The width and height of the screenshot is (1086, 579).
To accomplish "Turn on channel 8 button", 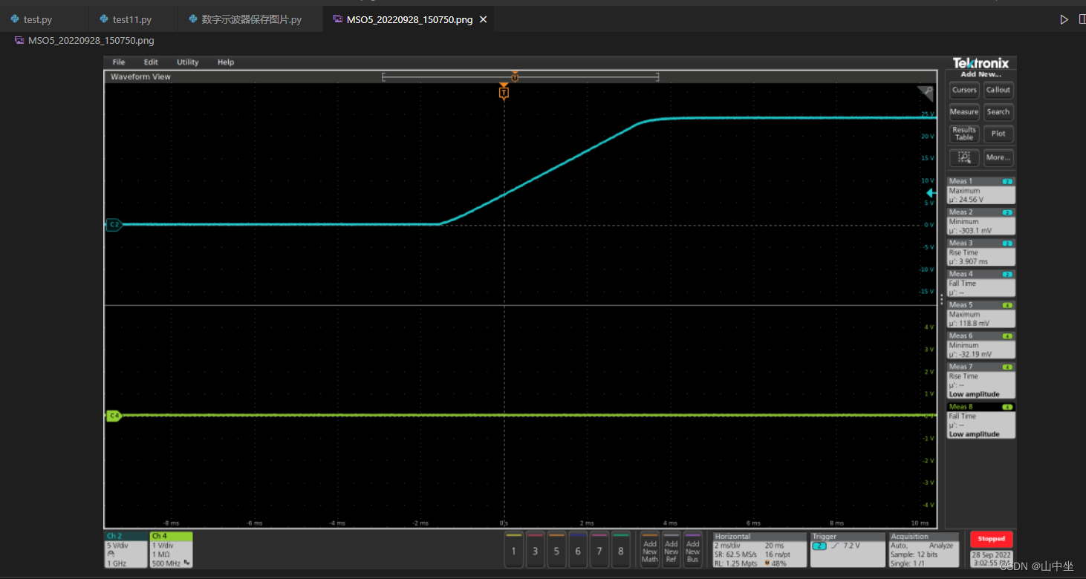I will (x=621, y=550).
